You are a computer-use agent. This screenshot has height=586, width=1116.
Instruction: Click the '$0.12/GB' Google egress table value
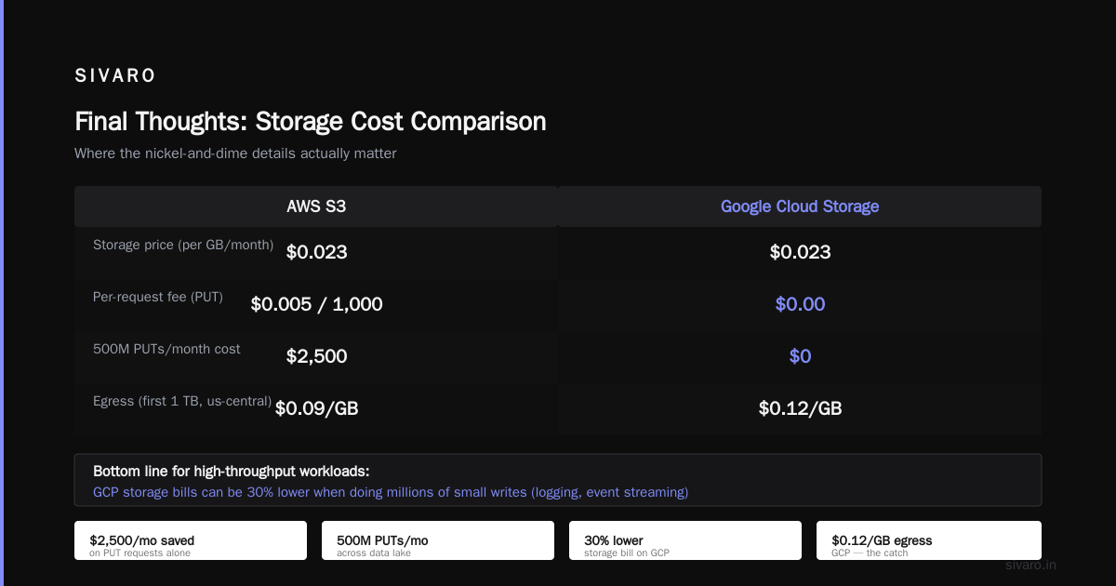[x=800, y=408]
